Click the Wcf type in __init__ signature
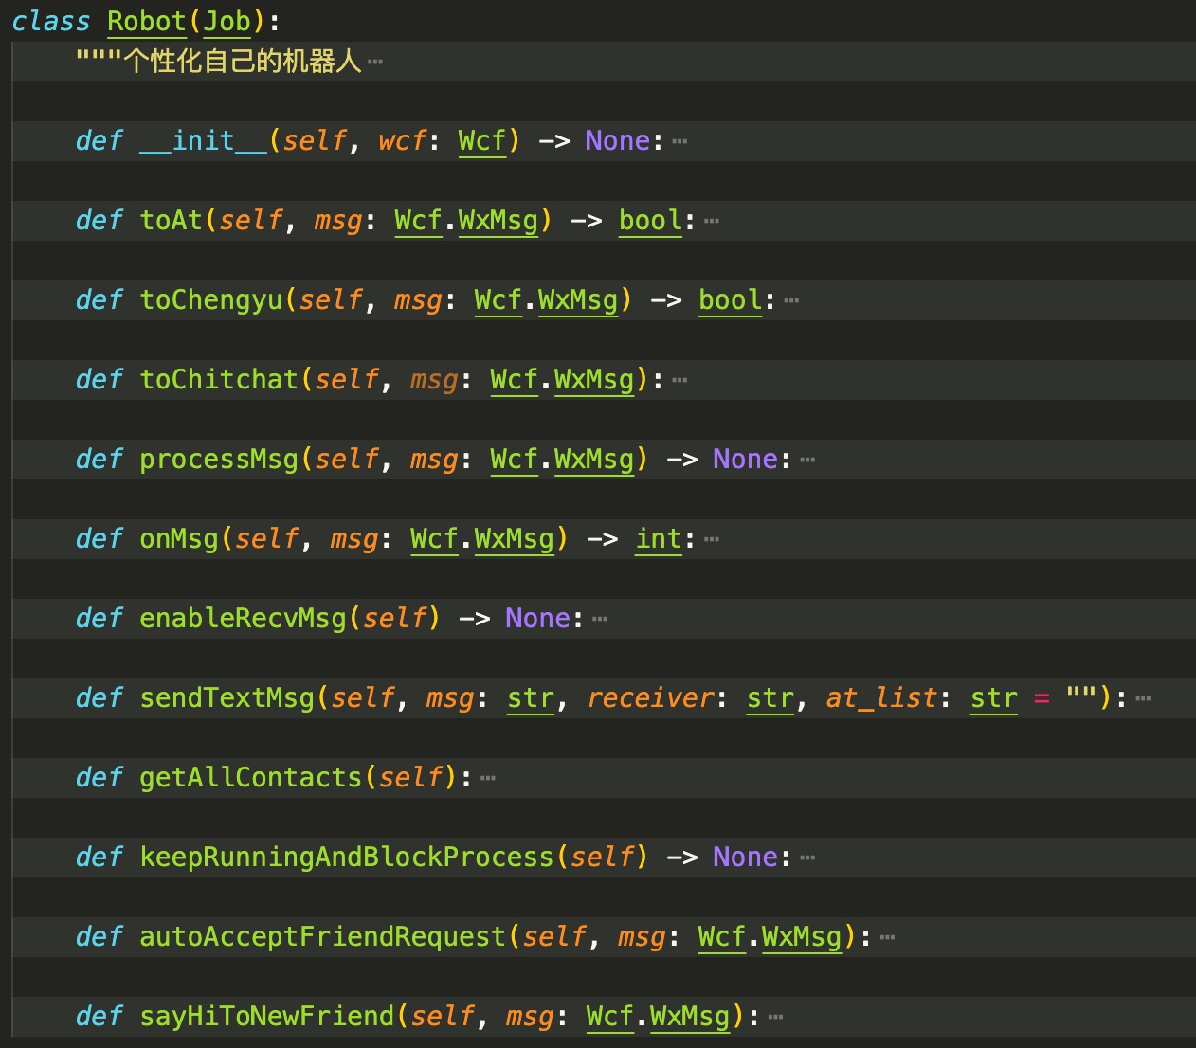 (x=482, y=141)
